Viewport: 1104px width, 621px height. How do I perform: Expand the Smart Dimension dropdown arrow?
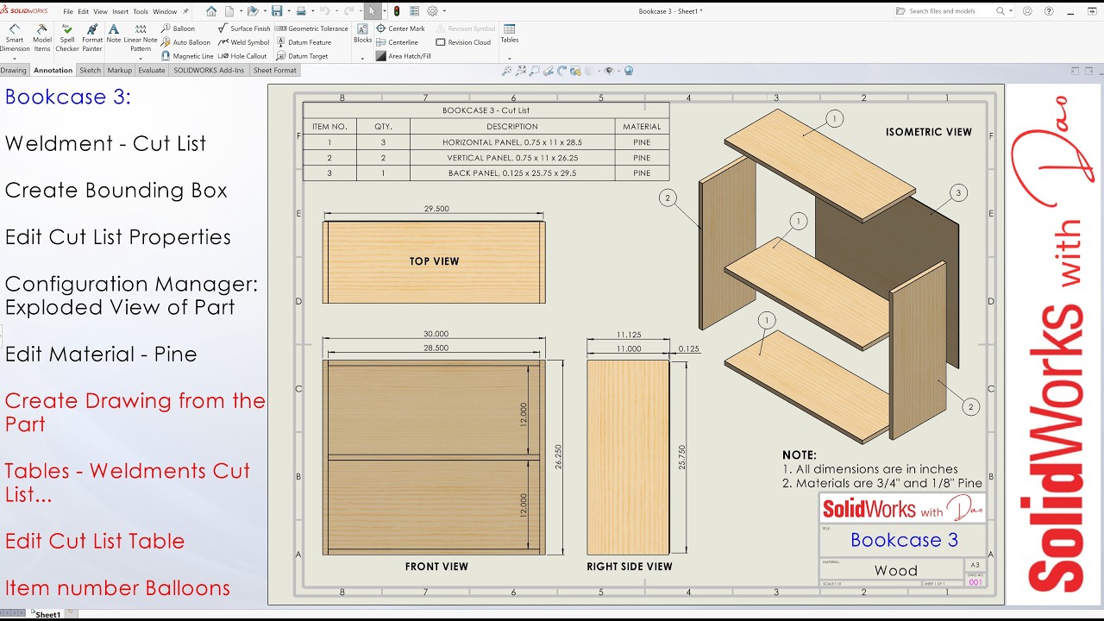point(15,57)
